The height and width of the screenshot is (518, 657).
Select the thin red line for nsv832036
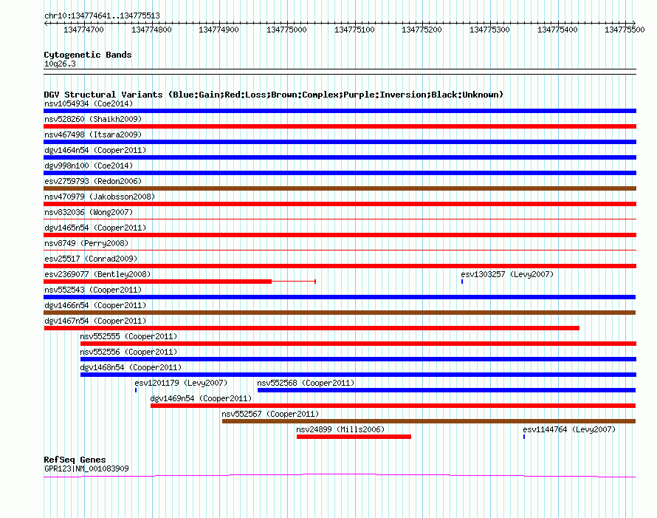click(340, 219)
